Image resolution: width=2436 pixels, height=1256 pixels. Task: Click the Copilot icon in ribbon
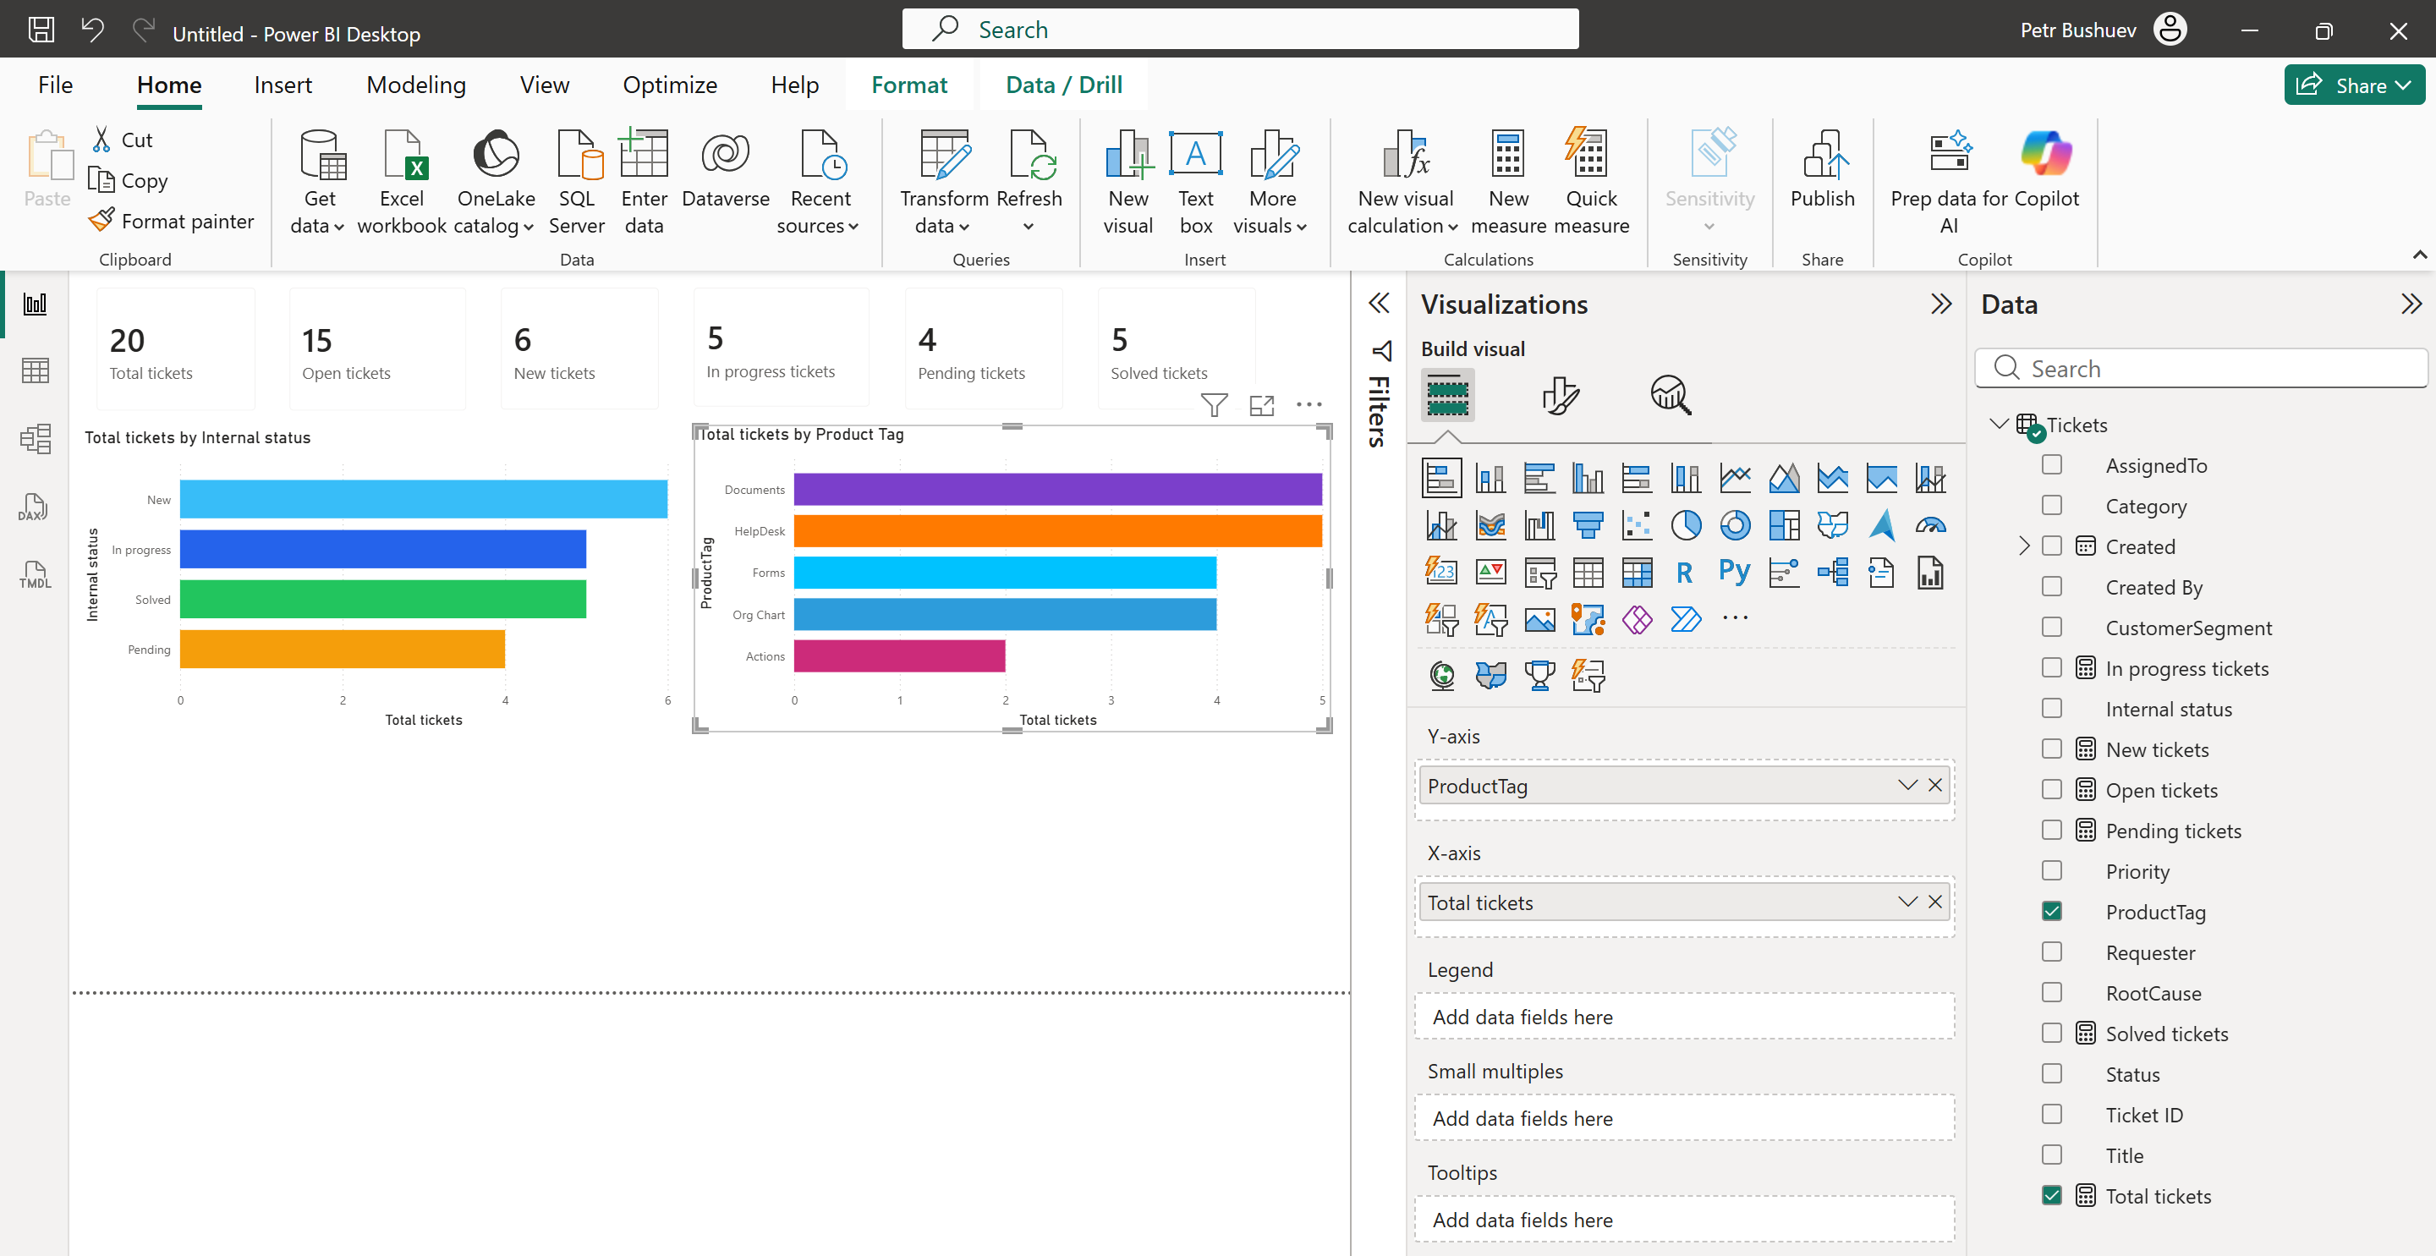(x=2044, y=153)
